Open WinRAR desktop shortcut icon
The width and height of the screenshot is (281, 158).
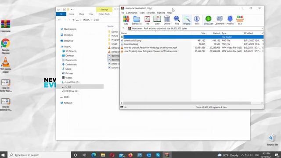(5, 26)
